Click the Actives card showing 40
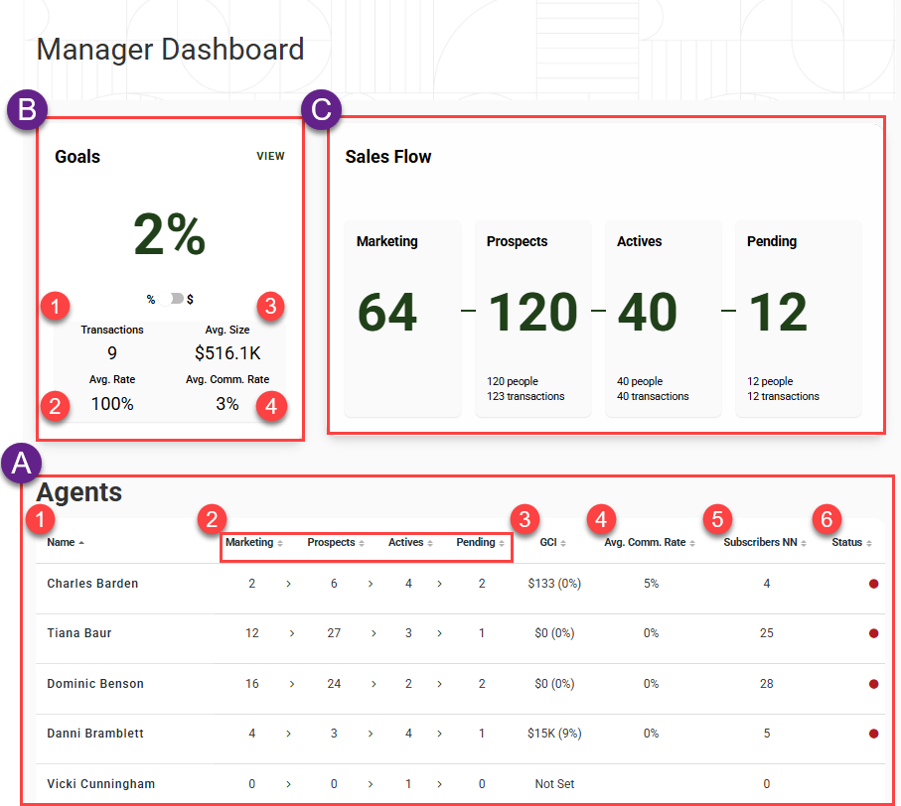 pyautogui.click(x=664, y=318)
